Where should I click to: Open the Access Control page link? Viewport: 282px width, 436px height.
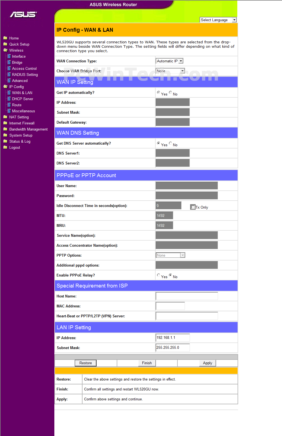pyautogui.click(x=24, y=68)
